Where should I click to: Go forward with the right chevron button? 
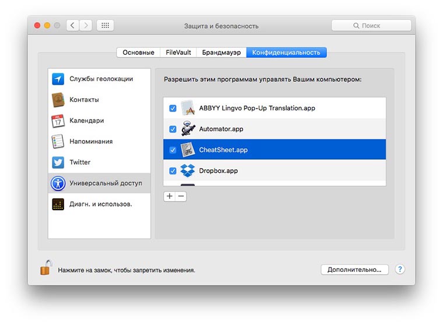point(86,26)
